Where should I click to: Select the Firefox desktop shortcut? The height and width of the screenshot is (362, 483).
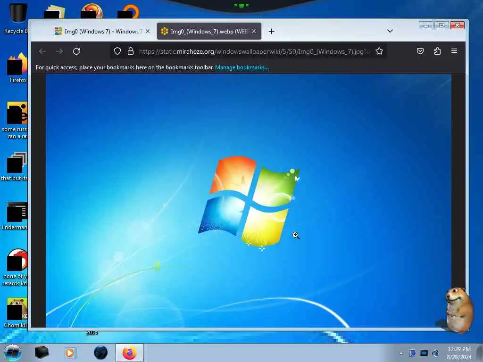tap(17, 68)
